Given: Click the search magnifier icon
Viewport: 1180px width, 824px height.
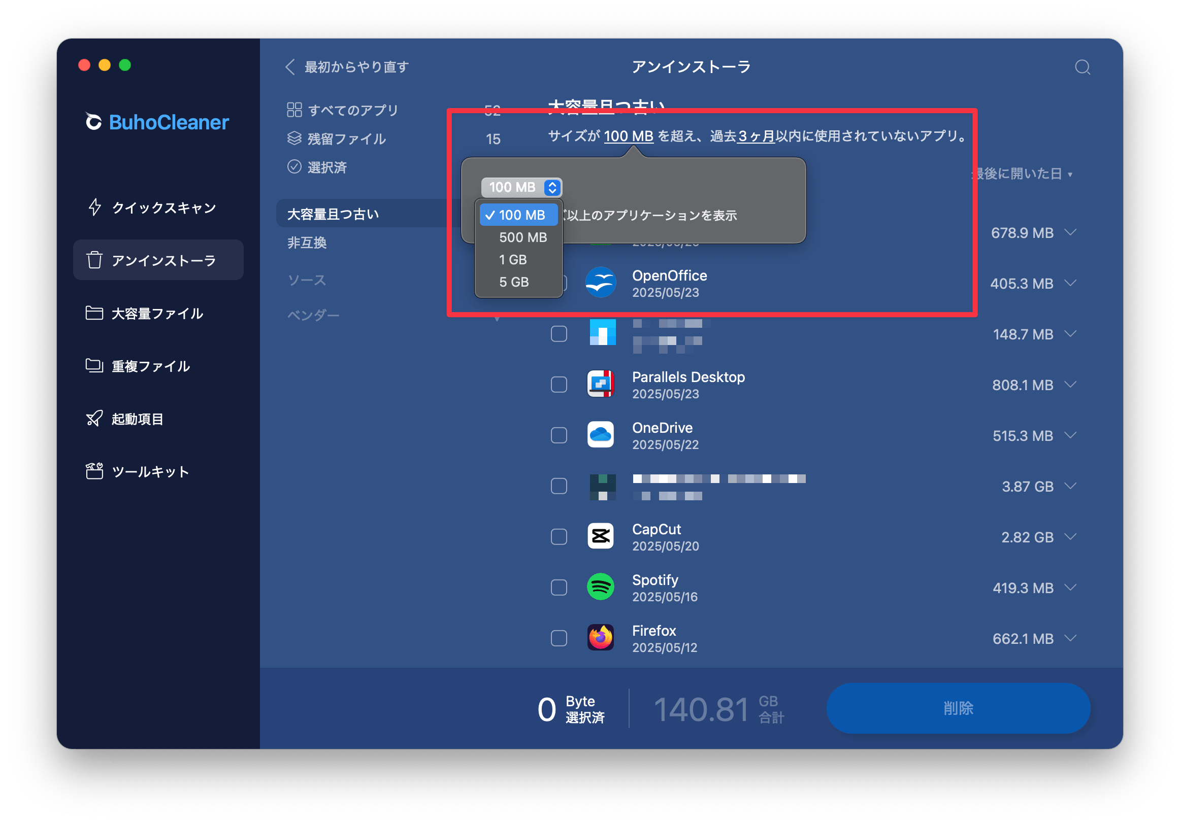Looking at the screenshot, I should (1083, 67).
